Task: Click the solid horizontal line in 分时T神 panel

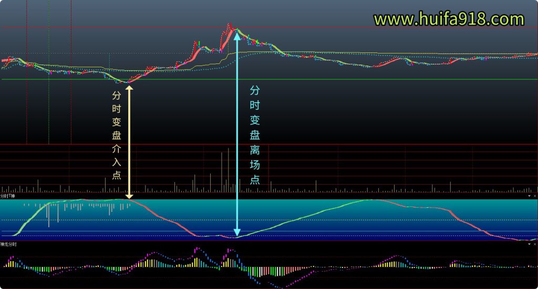Action: (315, 231)
